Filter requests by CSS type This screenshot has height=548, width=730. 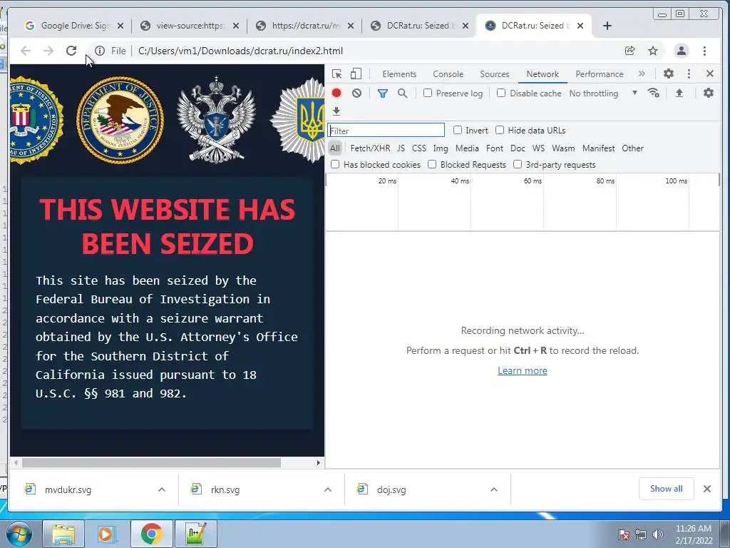pyautogui.click(x=419, y=148)
